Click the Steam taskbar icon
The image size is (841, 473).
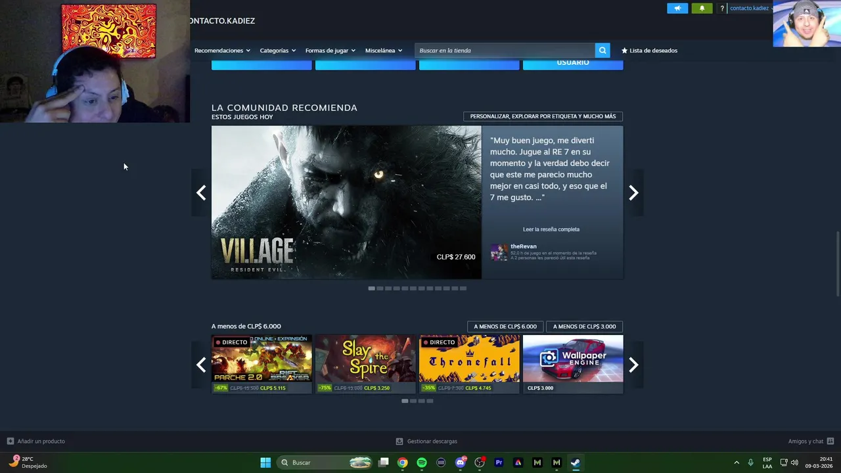tap(576, 462)
